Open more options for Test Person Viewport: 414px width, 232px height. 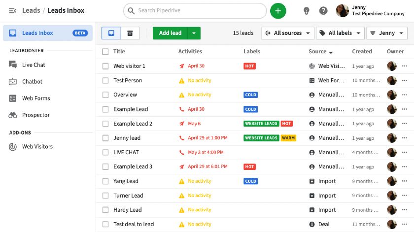click(x=405, y=80)
